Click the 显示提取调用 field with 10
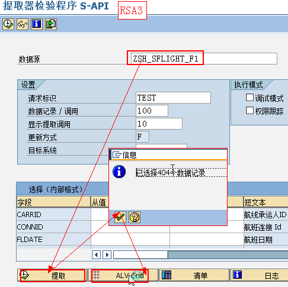Image resolution: width=288 pixels, height=287 pixels. point(159,124)
